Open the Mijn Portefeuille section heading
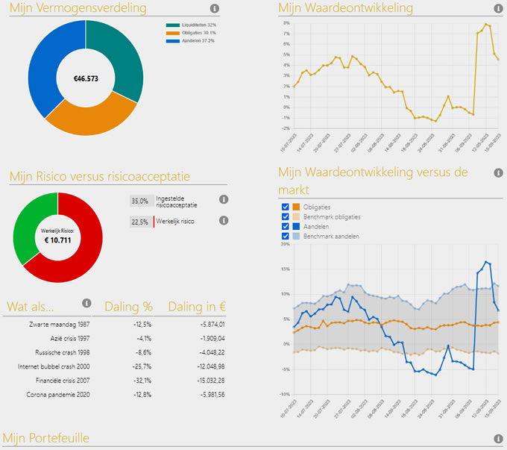Image resolution: width=507 pixels, height=450 pixels. [46, 438]
